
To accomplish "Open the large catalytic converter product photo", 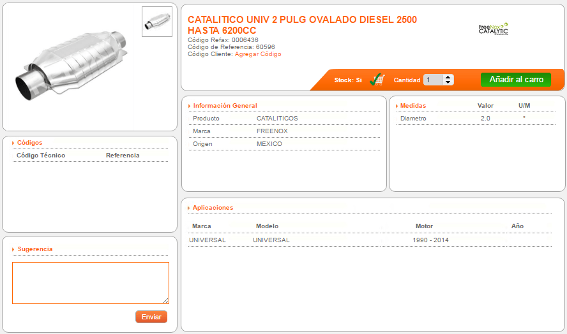I will 72,66.
